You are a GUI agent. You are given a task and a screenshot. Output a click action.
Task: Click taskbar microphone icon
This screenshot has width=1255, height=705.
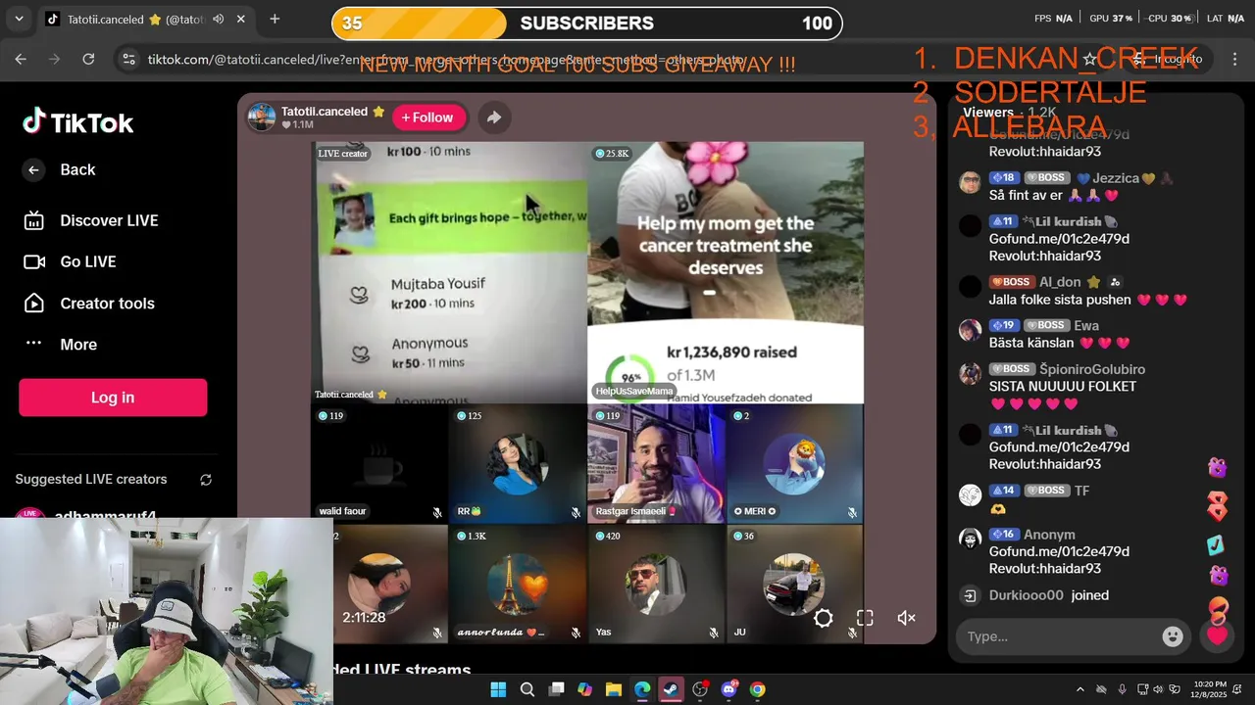tap(1123, 689)
